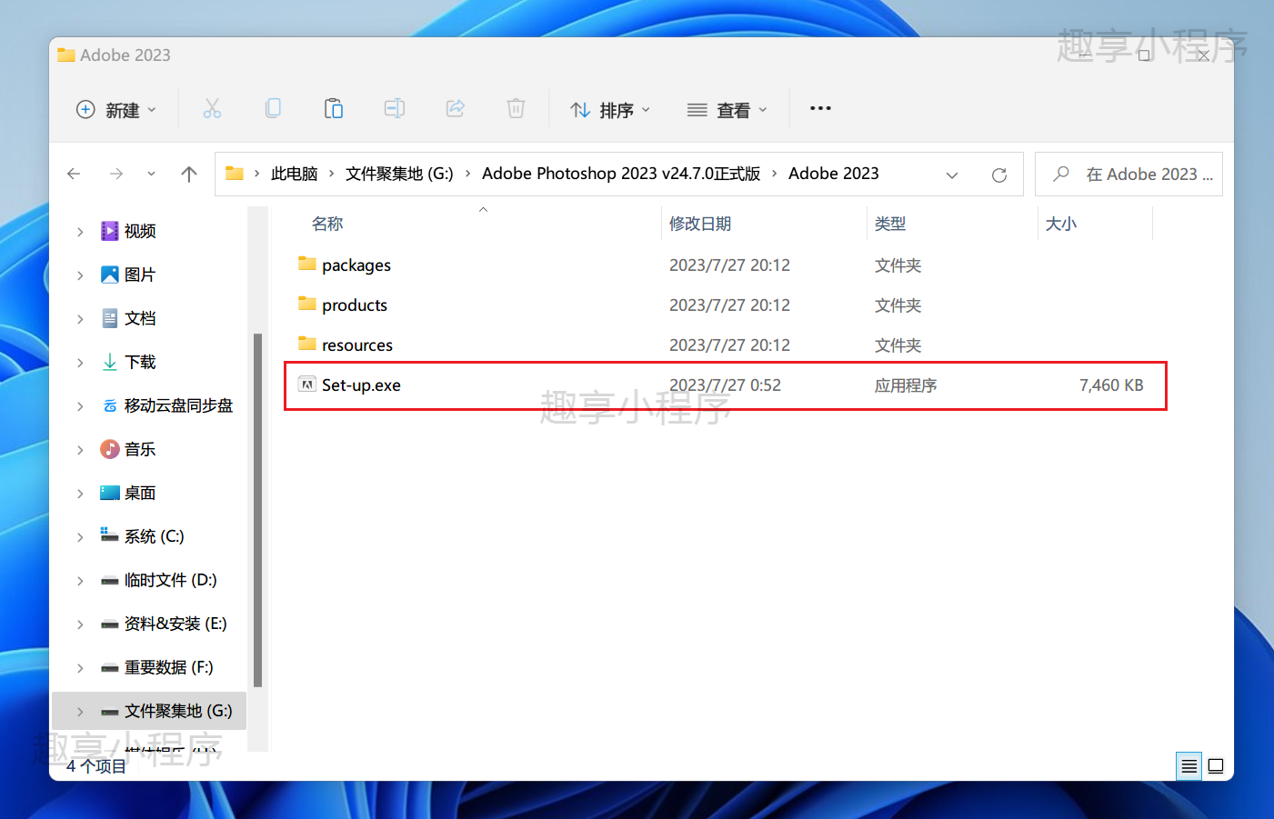Open the 排序 sort menu
The height and width of the screenshot is (819, 1274).
[x=610, y=110]
